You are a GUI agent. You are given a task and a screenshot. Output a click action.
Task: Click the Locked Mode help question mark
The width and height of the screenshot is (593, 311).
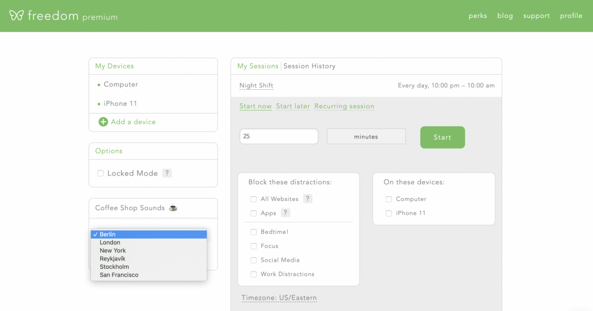(167, 173)
